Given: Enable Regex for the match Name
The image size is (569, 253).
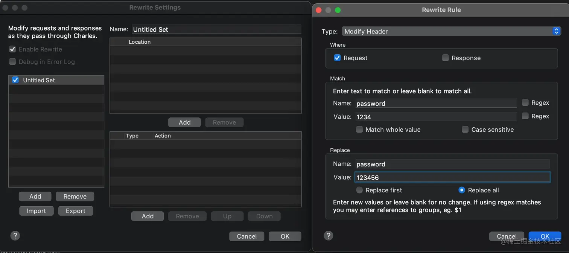Looking at the screenshot, I should (x=525, y=102).
